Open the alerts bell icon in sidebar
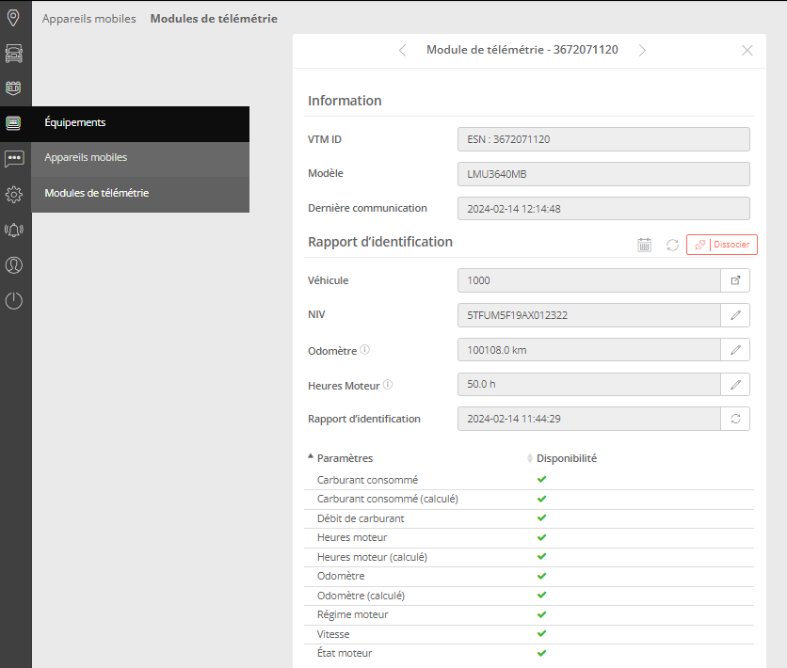This screenshot has height=668, width=787. [13, 230]
